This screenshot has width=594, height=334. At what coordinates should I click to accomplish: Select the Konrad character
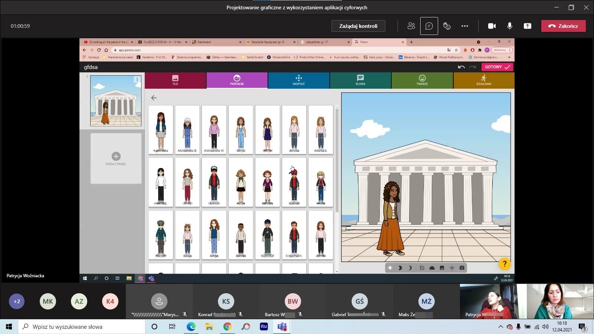pos(241,235)
